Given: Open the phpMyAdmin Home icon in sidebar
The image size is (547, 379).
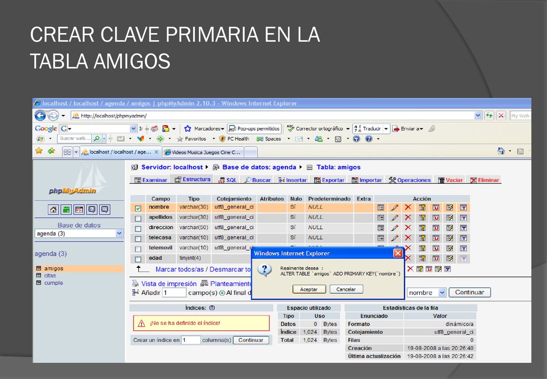Looking at the screenshot, I should tap(53, 210).
